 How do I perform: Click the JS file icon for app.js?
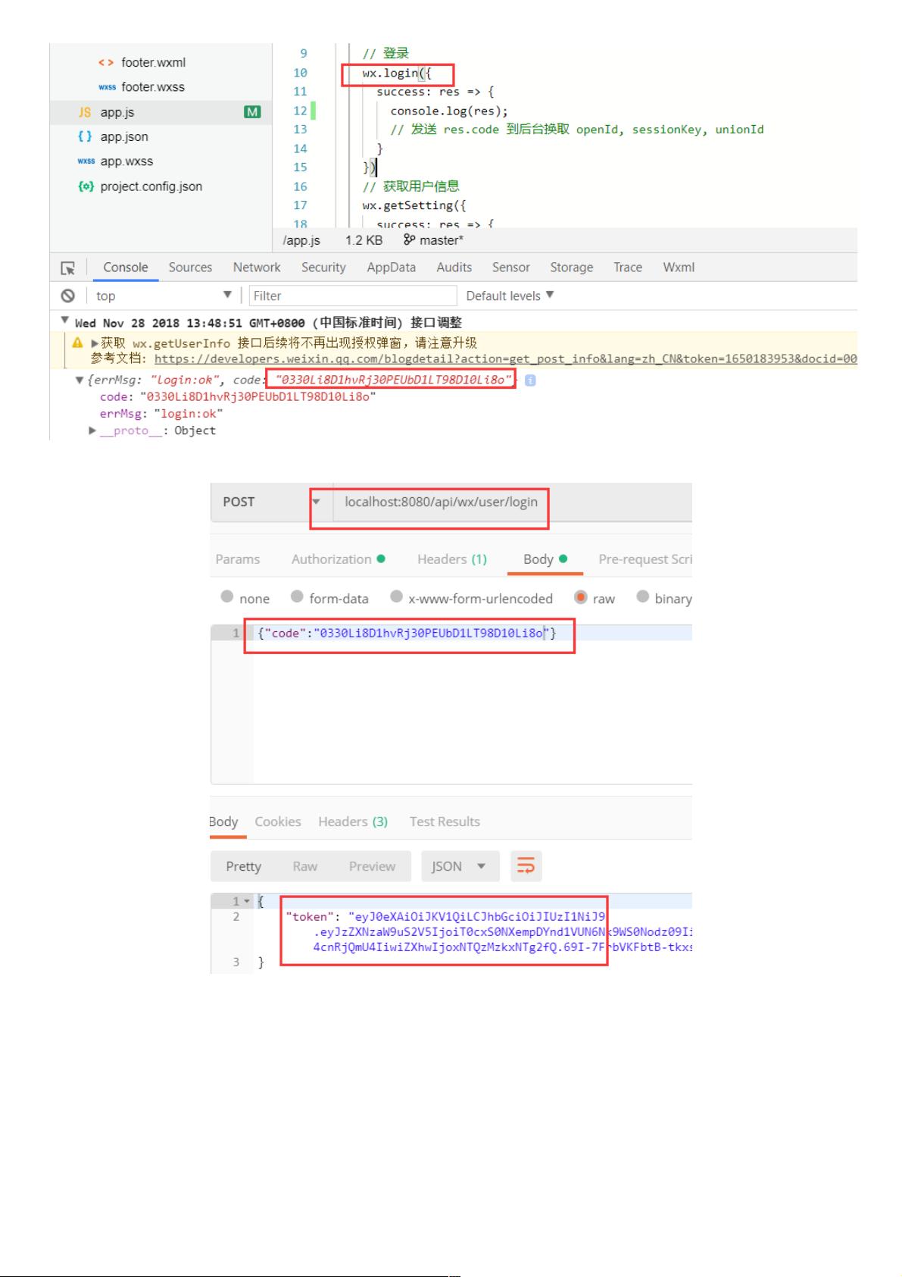pos(85,112)
